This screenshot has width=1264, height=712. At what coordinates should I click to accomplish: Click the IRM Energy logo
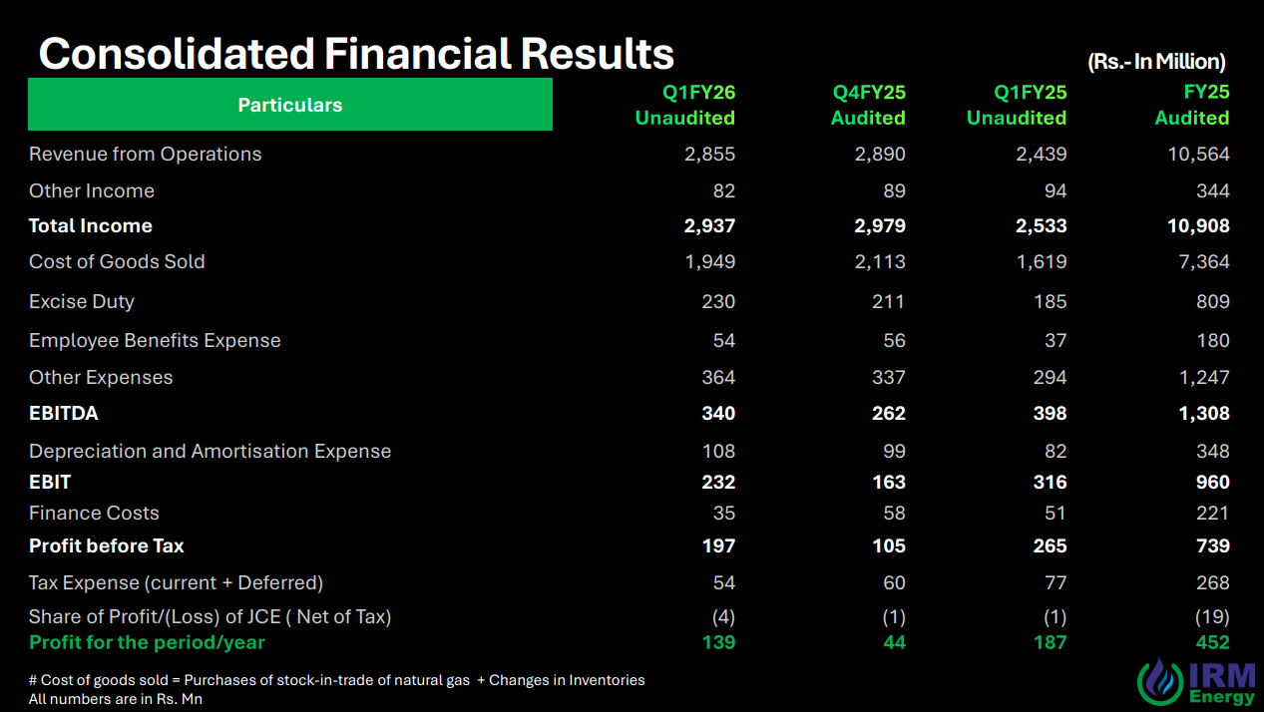coord(1196,682)
